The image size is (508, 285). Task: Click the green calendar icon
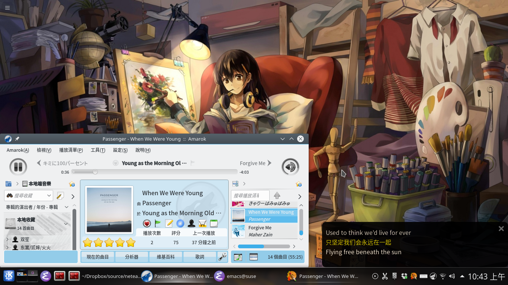[x=214, y=223]
